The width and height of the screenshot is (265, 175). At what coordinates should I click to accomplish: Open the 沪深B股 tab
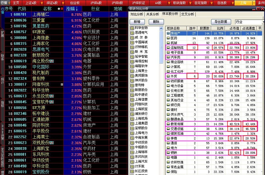pyautogui.click(x=118, y=3)
